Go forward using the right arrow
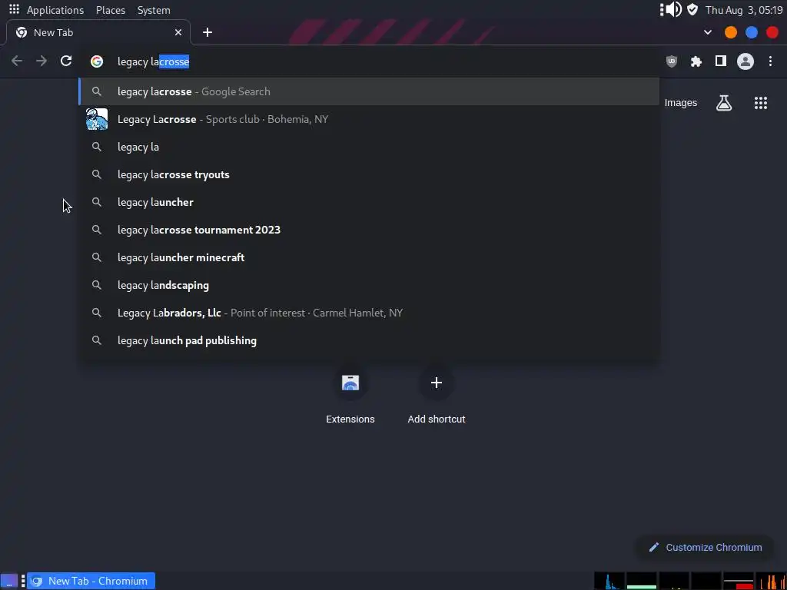The width and height of the screenshot is (787, 590). pos(42,61)
